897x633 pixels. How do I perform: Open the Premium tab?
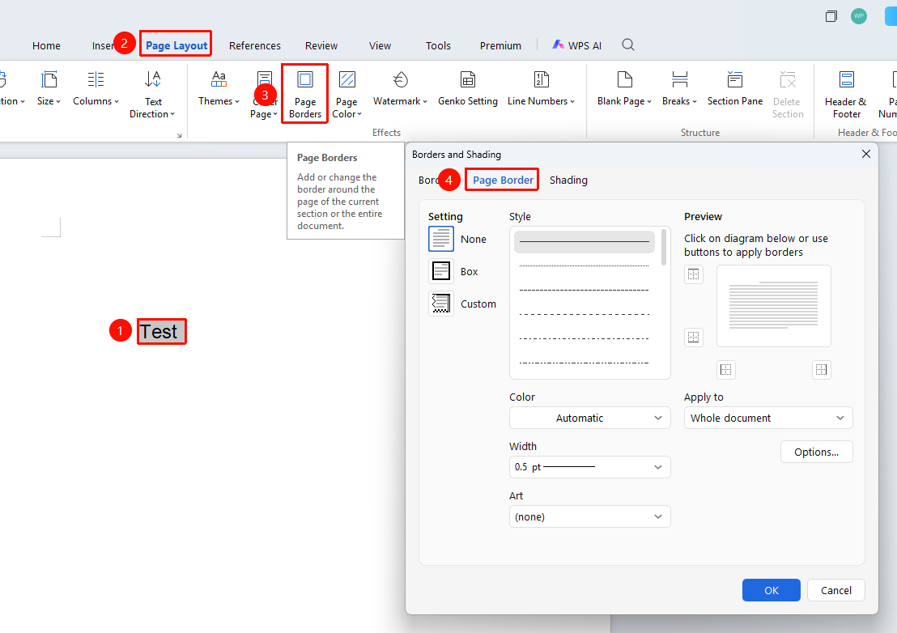pos(500,46)
